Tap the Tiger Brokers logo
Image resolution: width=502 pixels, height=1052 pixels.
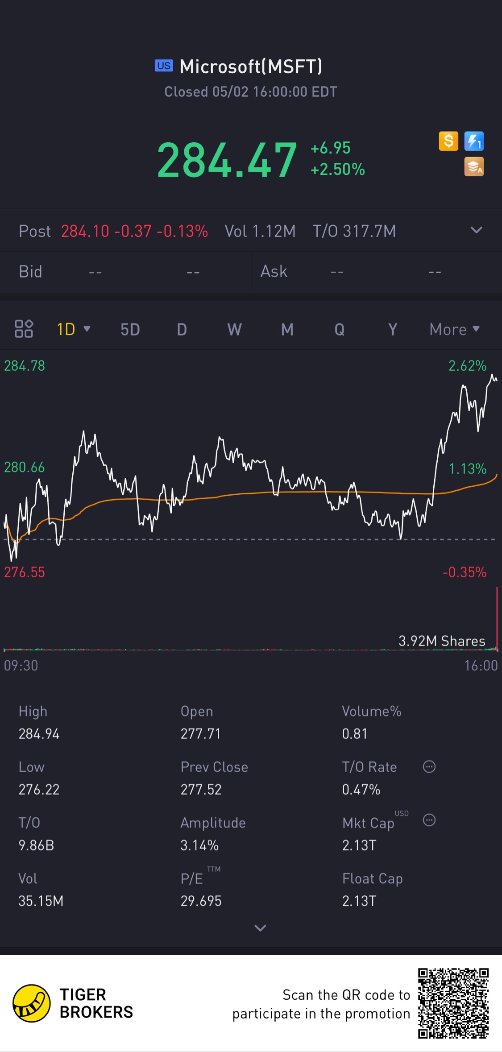pyautogui.click(x=31, y=1003)
